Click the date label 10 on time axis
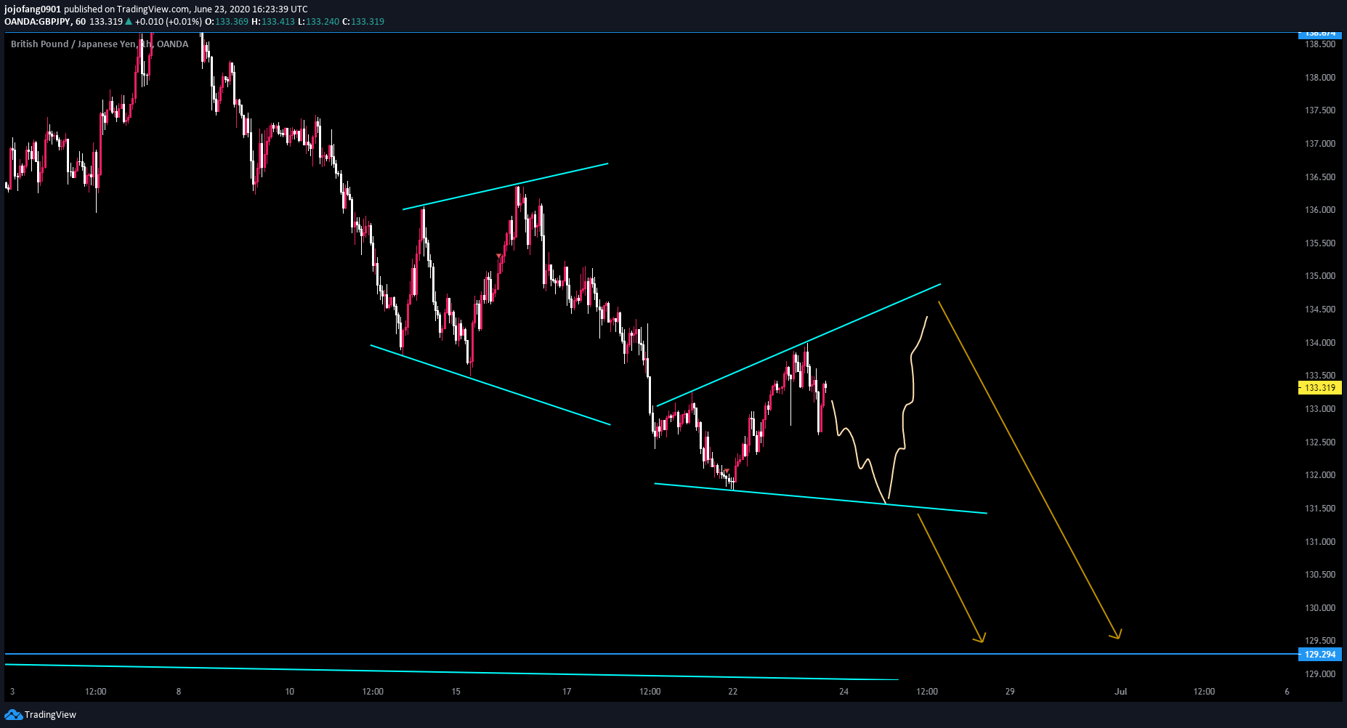1347x728 pixels. (290, 692)
